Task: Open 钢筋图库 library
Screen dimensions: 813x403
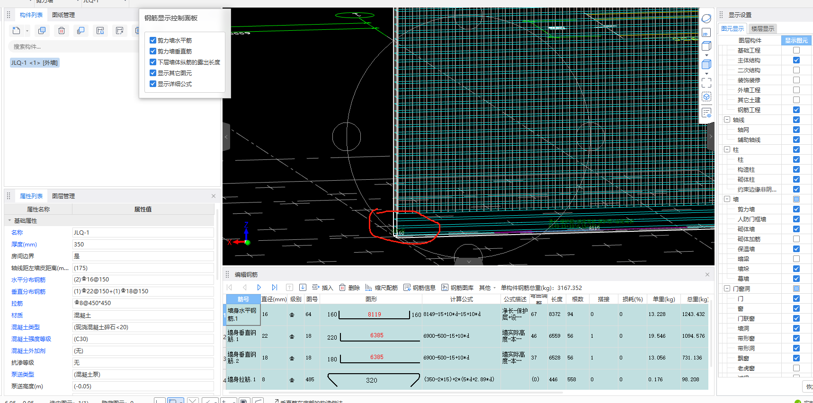Action: (x=457, y=288)
